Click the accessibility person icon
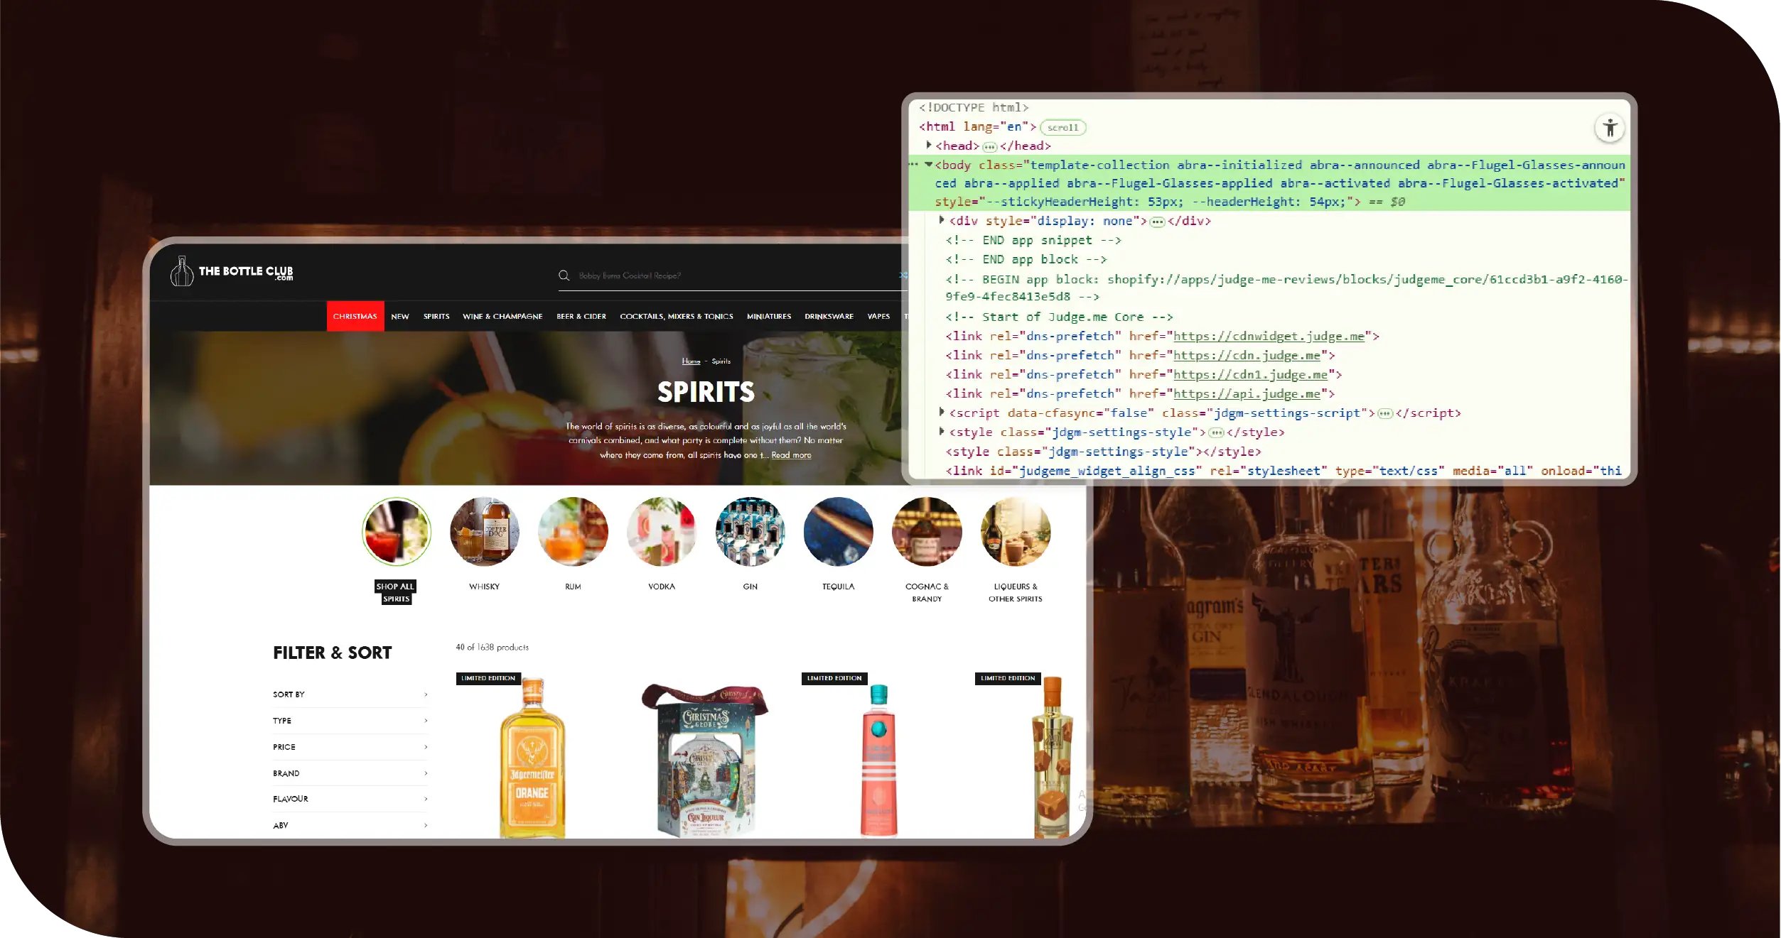 [x=1610, y=129]
